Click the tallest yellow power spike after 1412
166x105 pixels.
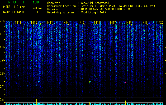tap(37, 102)
